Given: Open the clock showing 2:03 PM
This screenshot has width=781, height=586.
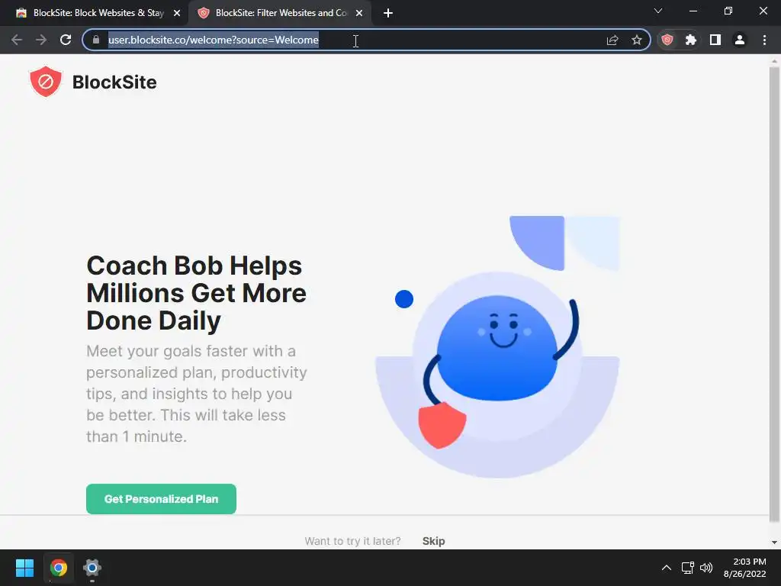Looking at the screenshot, I should click(744, 568).
